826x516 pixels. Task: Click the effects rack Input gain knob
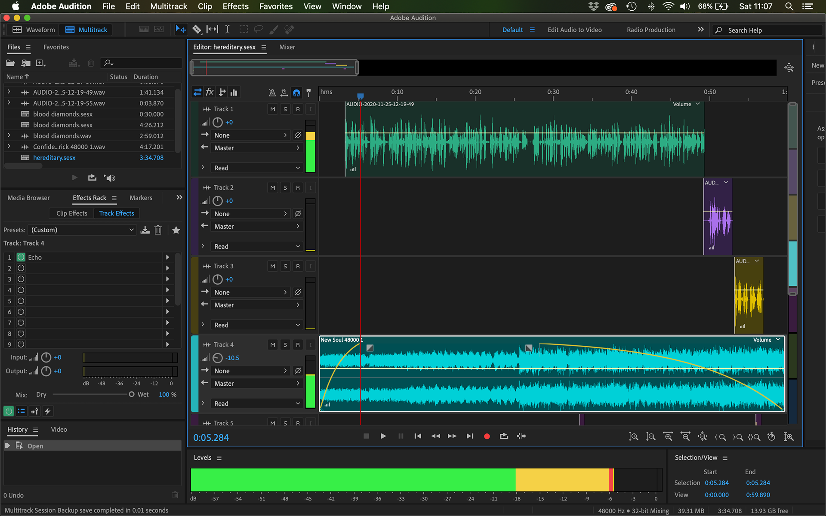click(x=46, y=357)
